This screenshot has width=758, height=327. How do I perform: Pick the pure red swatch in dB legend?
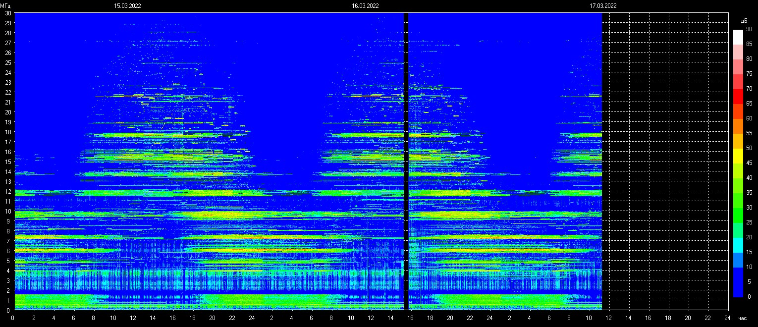[738, 96]
